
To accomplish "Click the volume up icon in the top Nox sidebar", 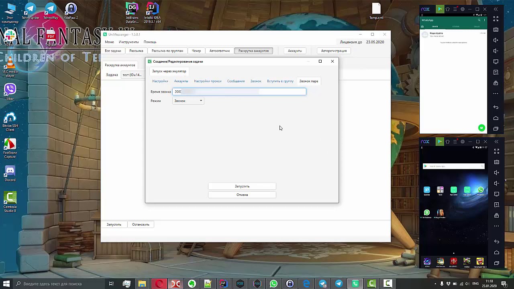I will click(x=496, y=40).
